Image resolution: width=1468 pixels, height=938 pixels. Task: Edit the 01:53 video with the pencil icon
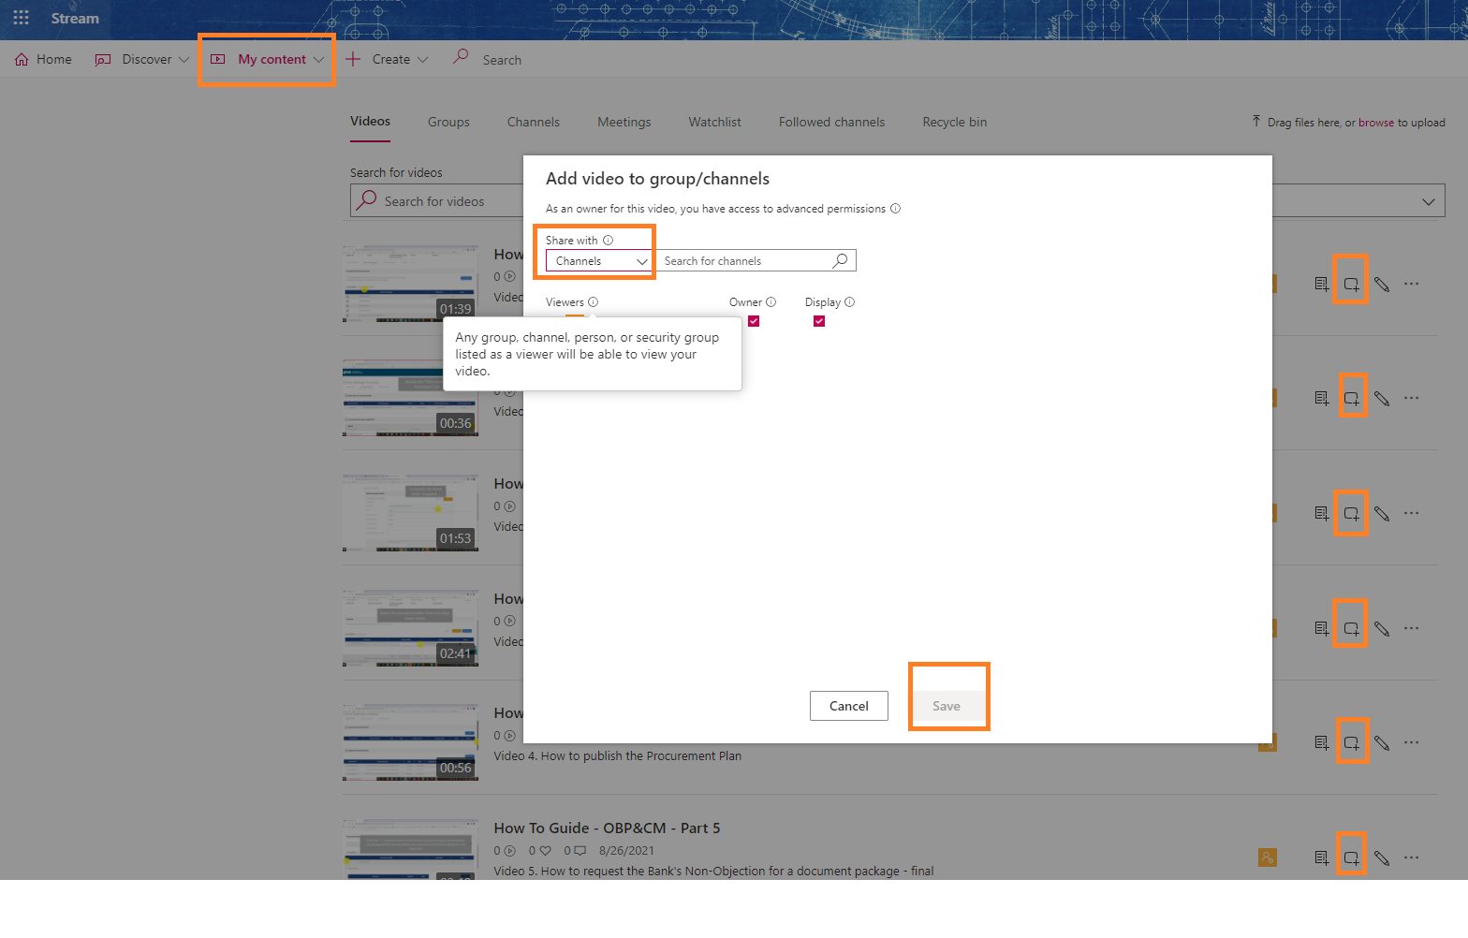(1382, 513)
